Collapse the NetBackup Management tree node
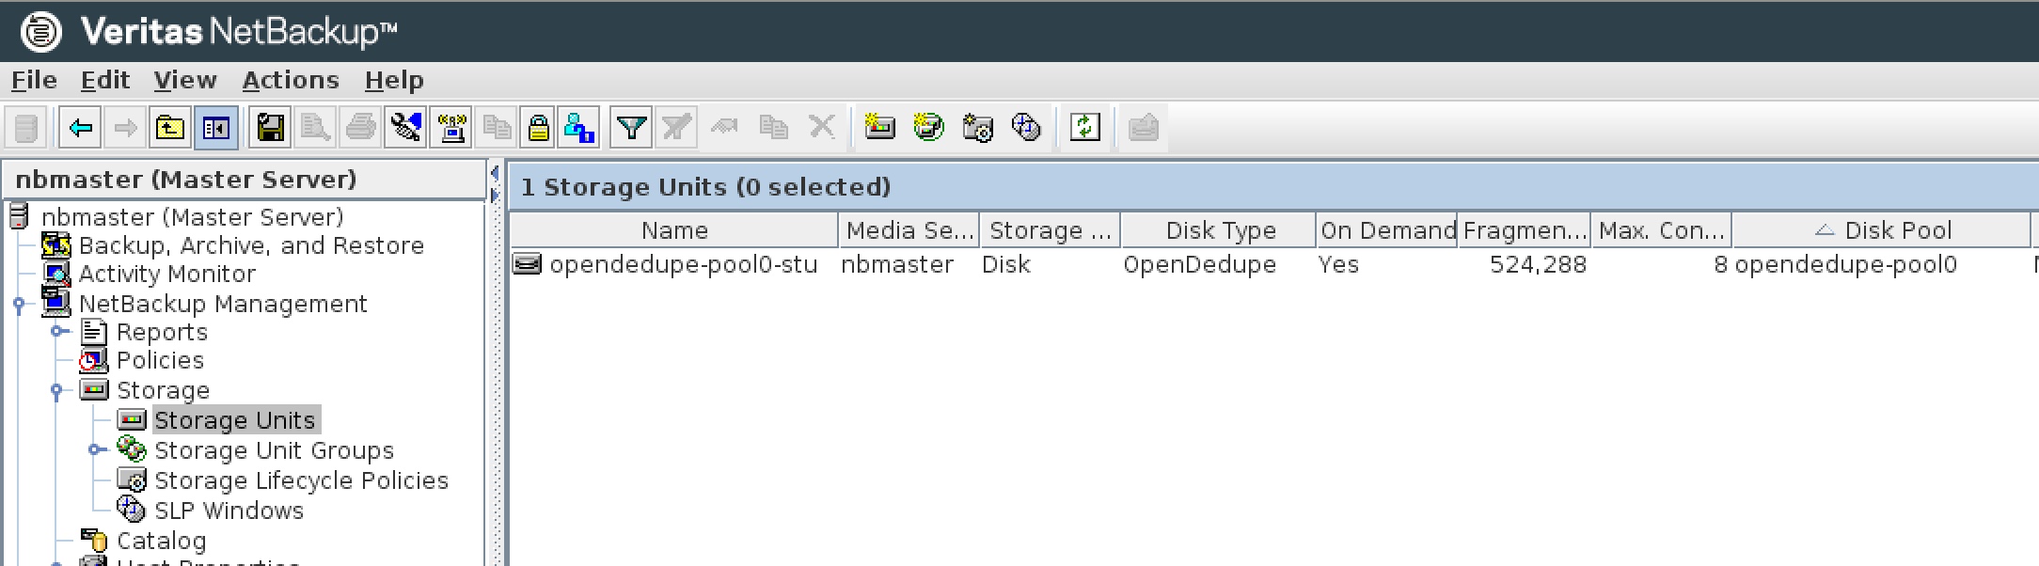 (19, 303)
